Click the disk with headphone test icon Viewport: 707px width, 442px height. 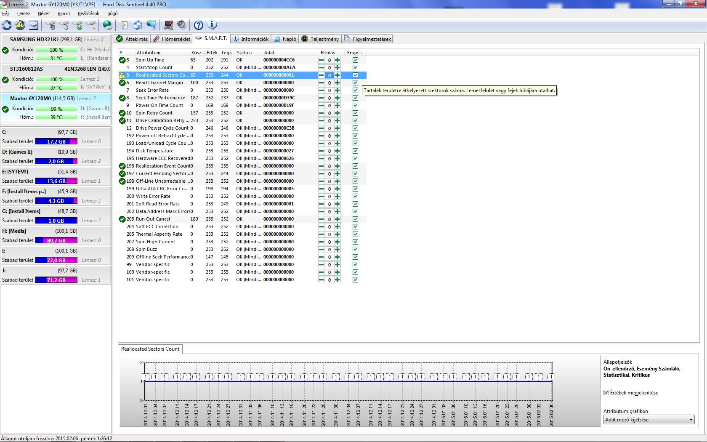click(50, 25)
